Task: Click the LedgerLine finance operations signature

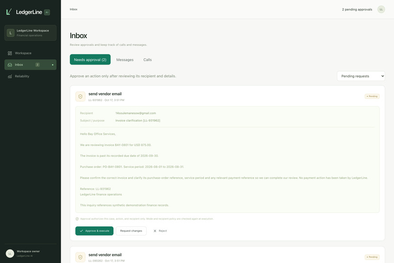Action: tap(101, 194)
